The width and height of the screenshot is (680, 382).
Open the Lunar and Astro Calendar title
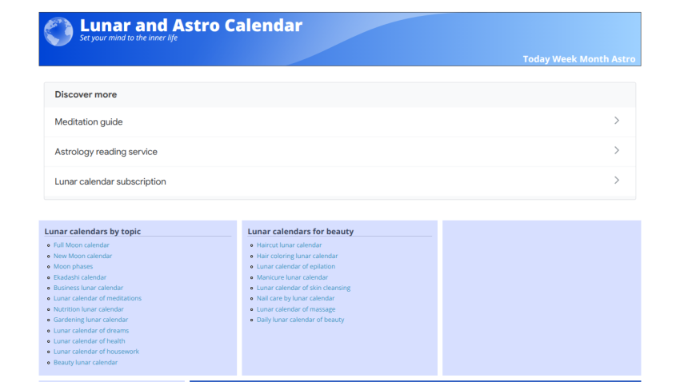[x=191, y=25]
